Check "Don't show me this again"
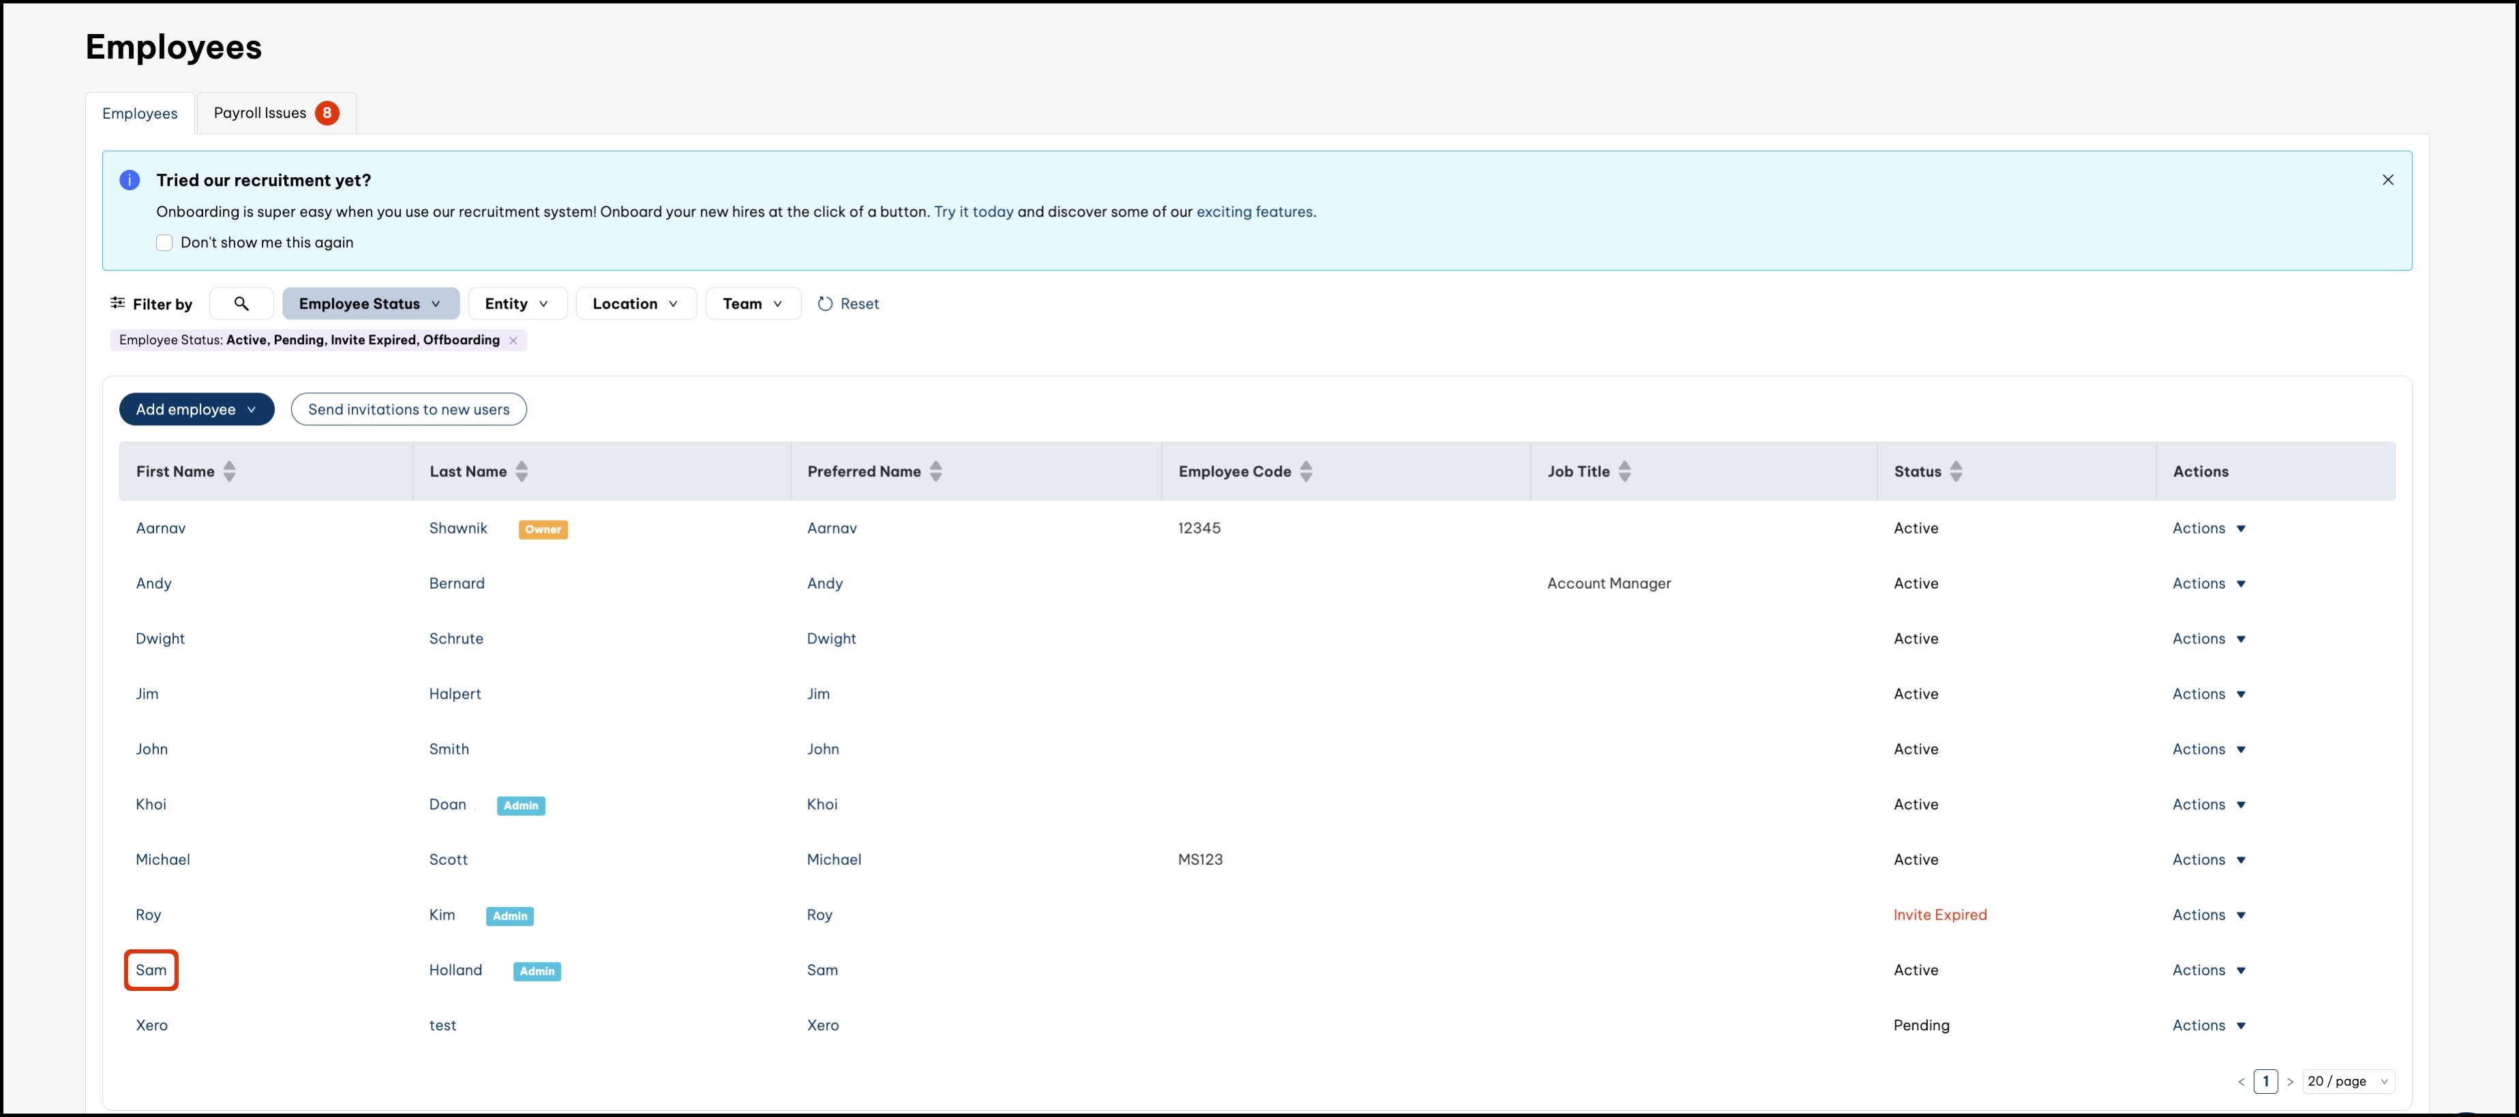Image resolution: width=2519 pixels, height=1117 pixels. [164, 243]
